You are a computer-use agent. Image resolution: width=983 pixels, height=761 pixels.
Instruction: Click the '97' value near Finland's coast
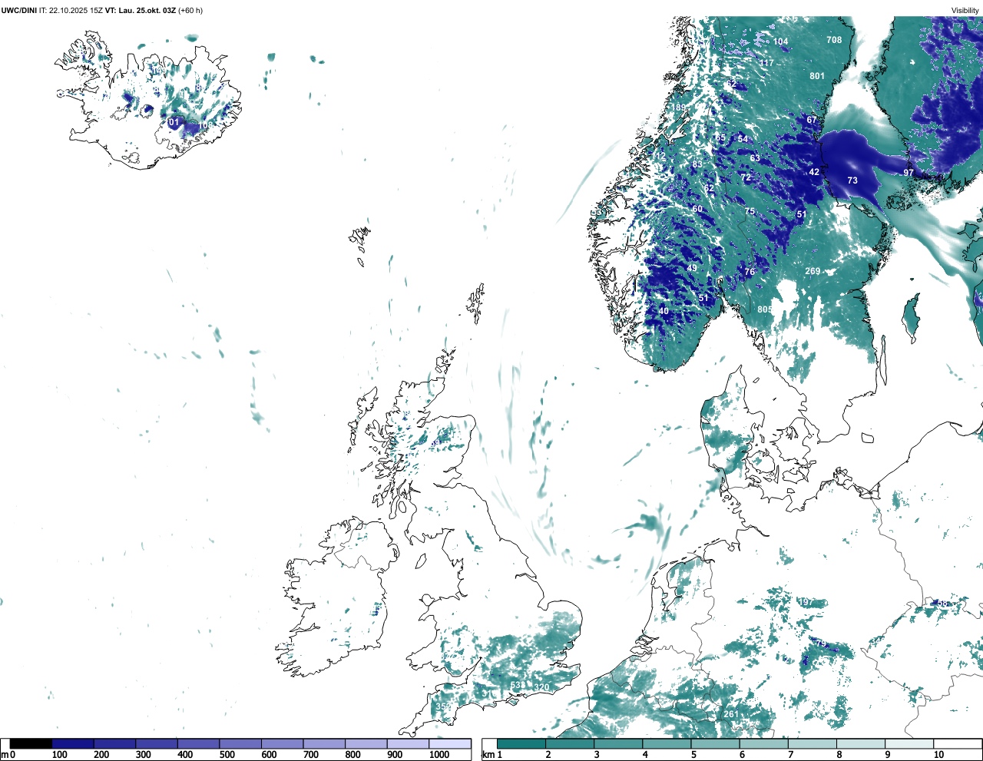[909, 173]
